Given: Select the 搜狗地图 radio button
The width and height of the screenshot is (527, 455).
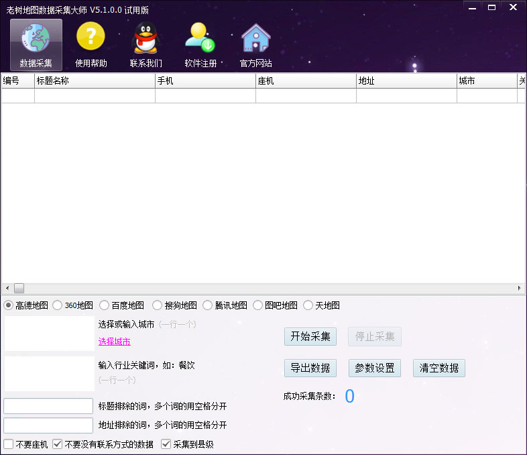Looking at the screenshot, I should pos(157,305).
